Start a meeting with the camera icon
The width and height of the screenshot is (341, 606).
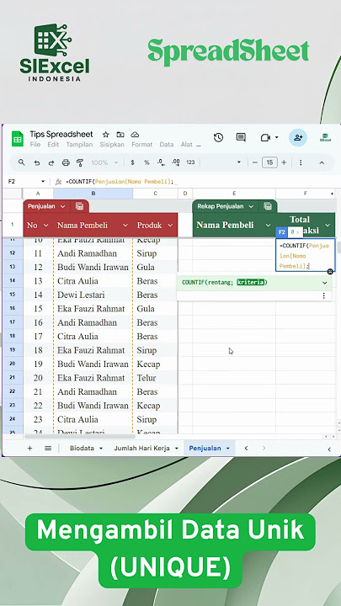[x=265, y=137]
